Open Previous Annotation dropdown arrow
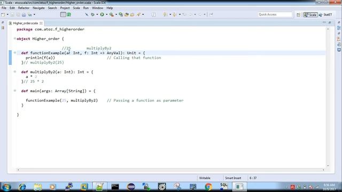The height and width of the screenshot is (192, 342). [x=180, y=14]
